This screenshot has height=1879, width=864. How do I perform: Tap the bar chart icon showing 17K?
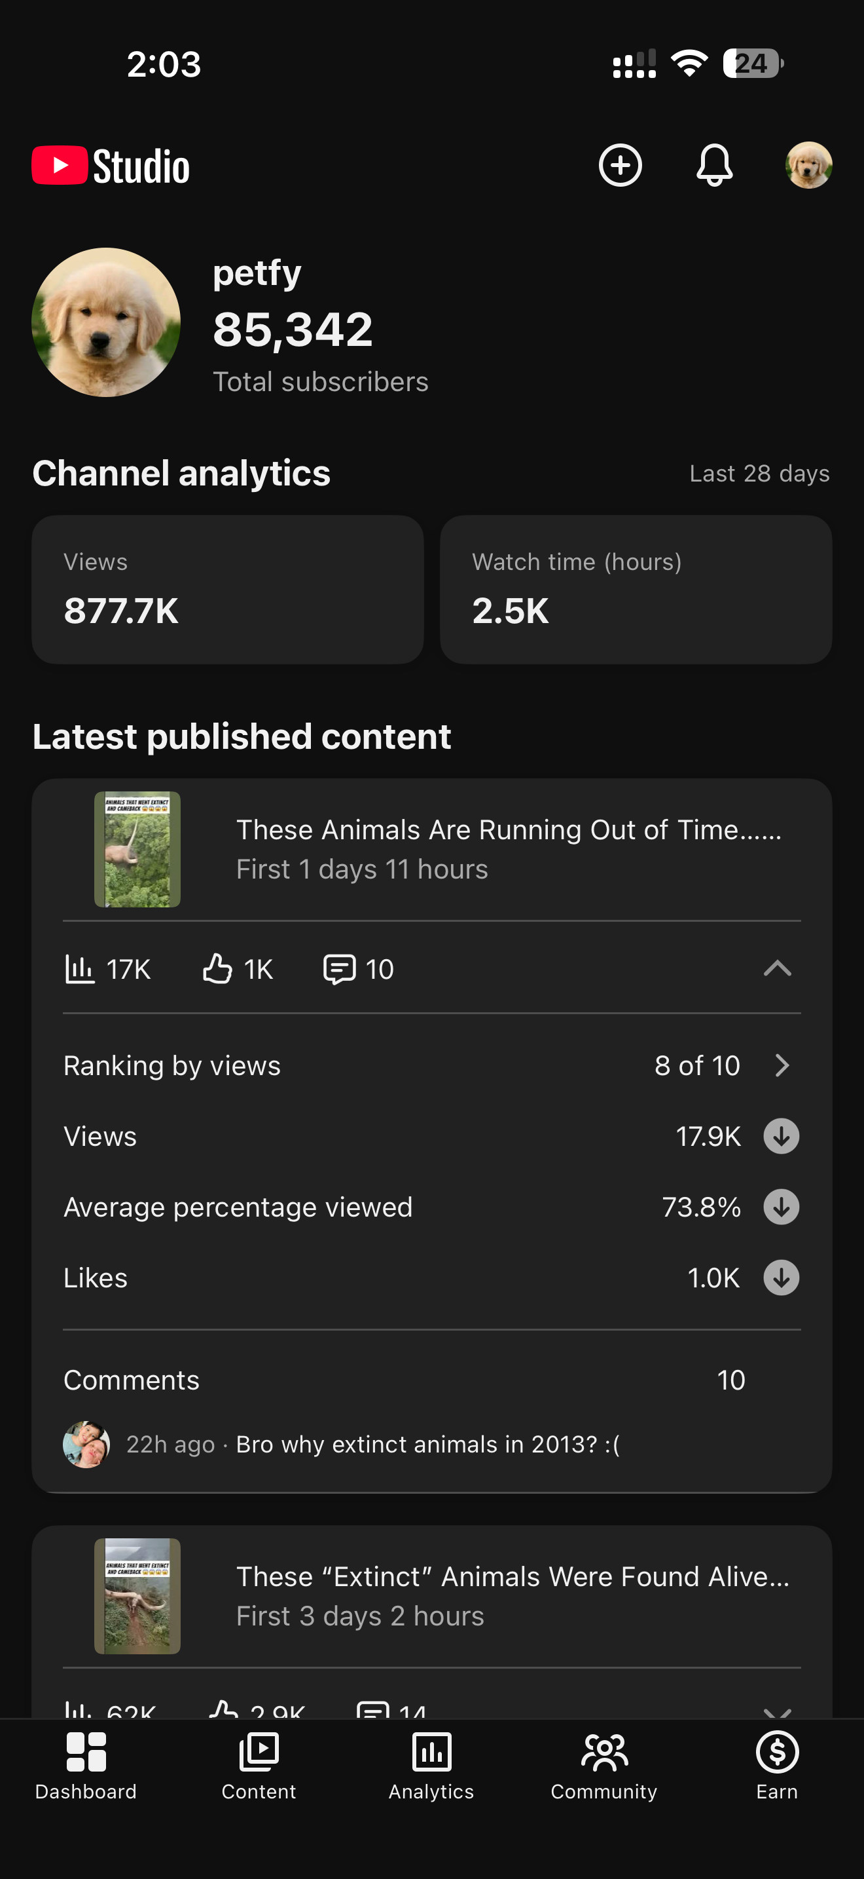point(79,970)
